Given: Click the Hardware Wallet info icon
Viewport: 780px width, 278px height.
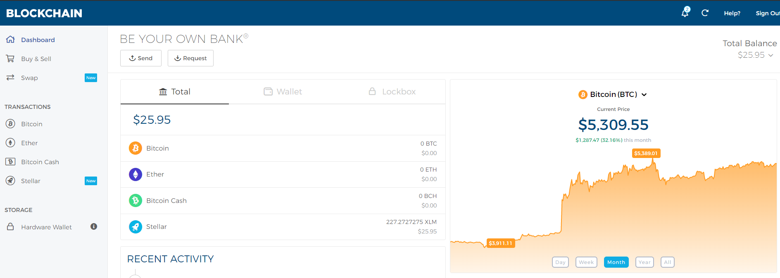Looking at the screenshot, I should pos(94,226).
